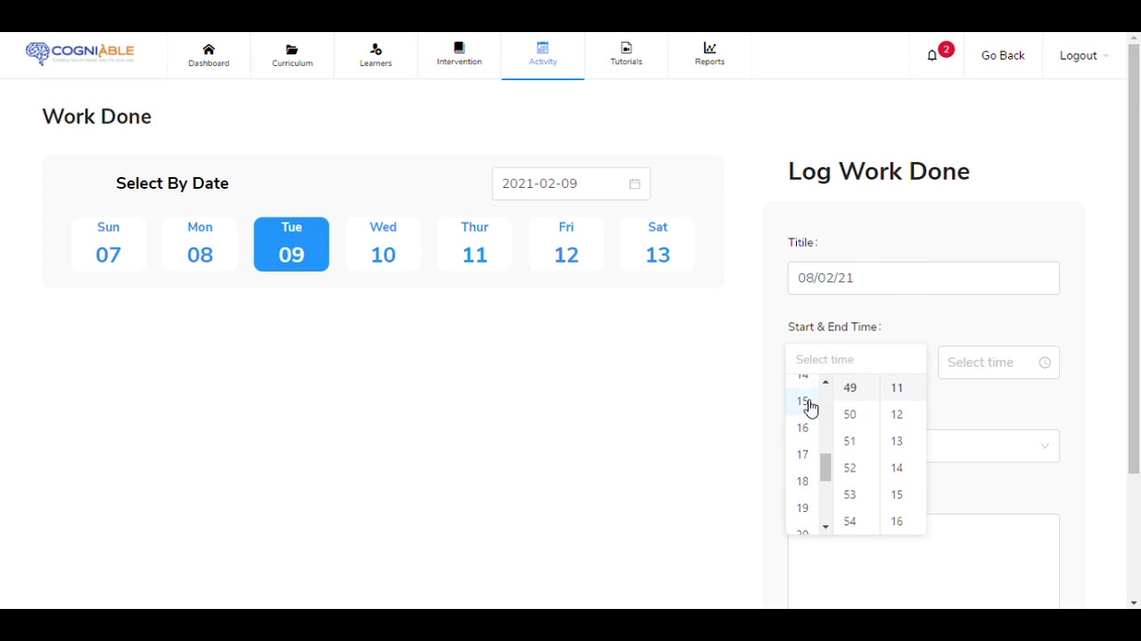
Task: Click the Title input field
Action: [x=923, y=278]
